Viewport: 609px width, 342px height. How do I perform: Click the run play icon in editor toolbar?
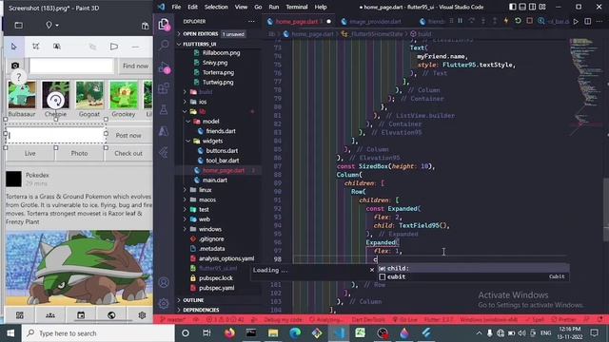coord(576,21)
